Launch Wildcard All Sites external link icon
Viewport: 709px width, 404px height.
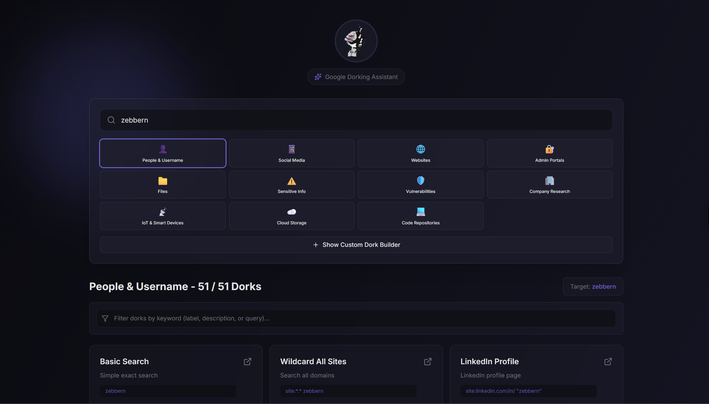point(428,362)
